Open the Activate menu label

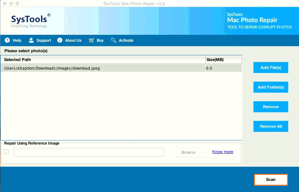pos(126,40)
